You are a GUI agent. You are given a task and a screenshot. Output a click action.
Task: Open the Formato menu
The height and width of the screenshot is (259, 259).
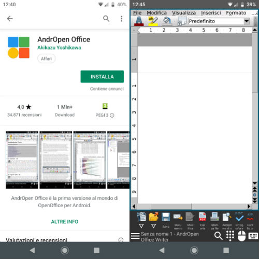click(236, 13)
